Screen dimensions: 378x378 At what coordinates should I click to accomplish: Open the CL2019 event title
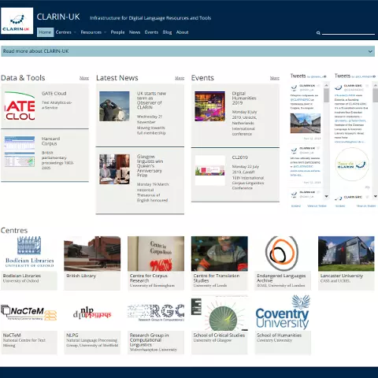coord(240,157)
